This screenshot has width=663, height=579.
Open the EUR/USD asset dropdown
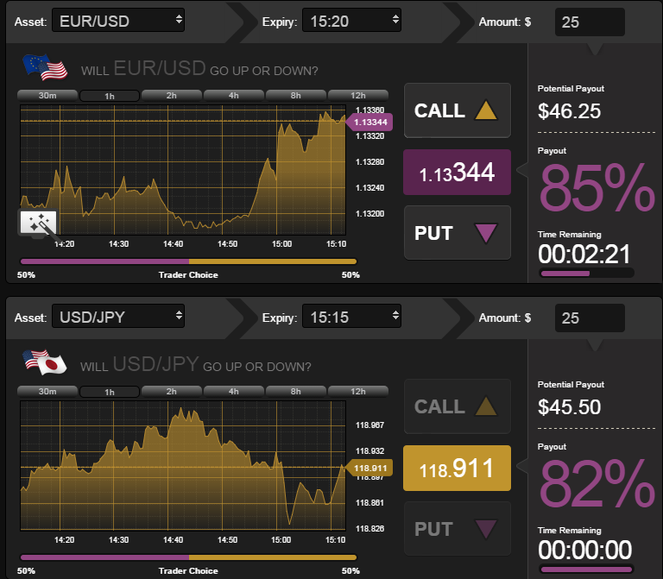click(118, 21)
